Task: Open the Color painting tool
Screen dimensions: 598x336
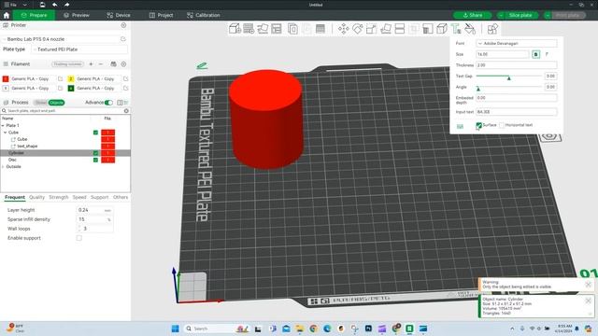Action: coord(470,29)
